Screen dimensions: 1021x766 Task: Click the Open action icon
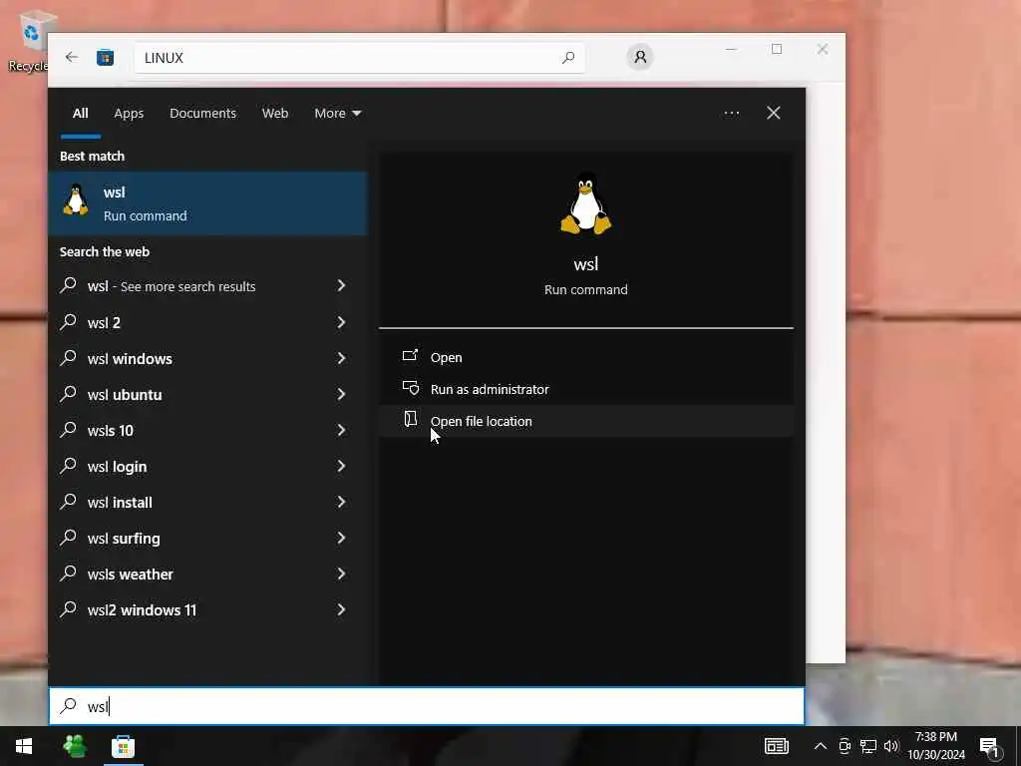(x=410, y=356)
